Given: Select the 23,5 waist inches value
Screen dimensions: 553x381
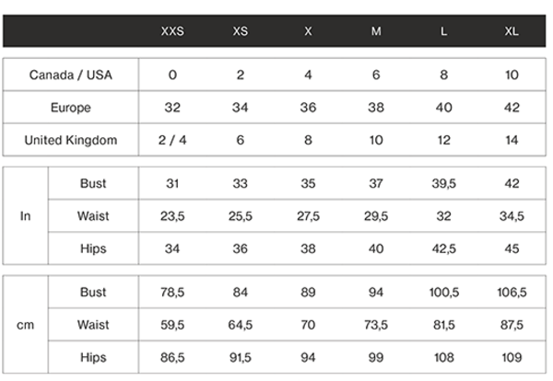Looking at the screenshot, I should (172, 216).
